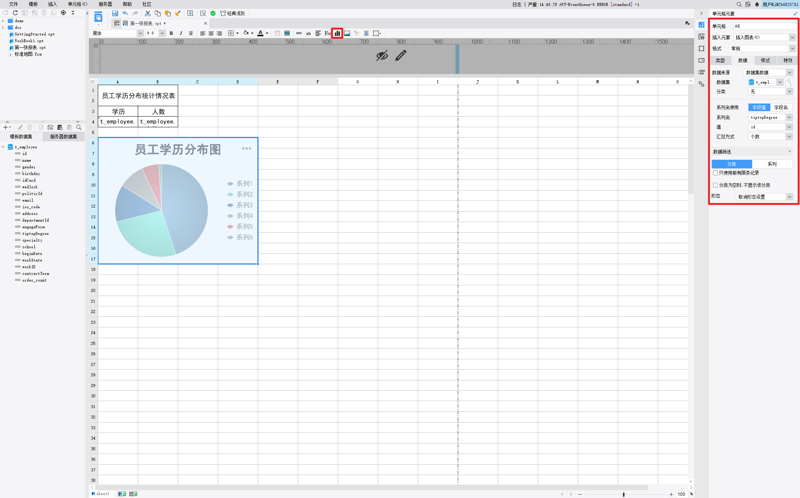
Task: Open the 模板 menu
Action: click(x=33, y=4)
